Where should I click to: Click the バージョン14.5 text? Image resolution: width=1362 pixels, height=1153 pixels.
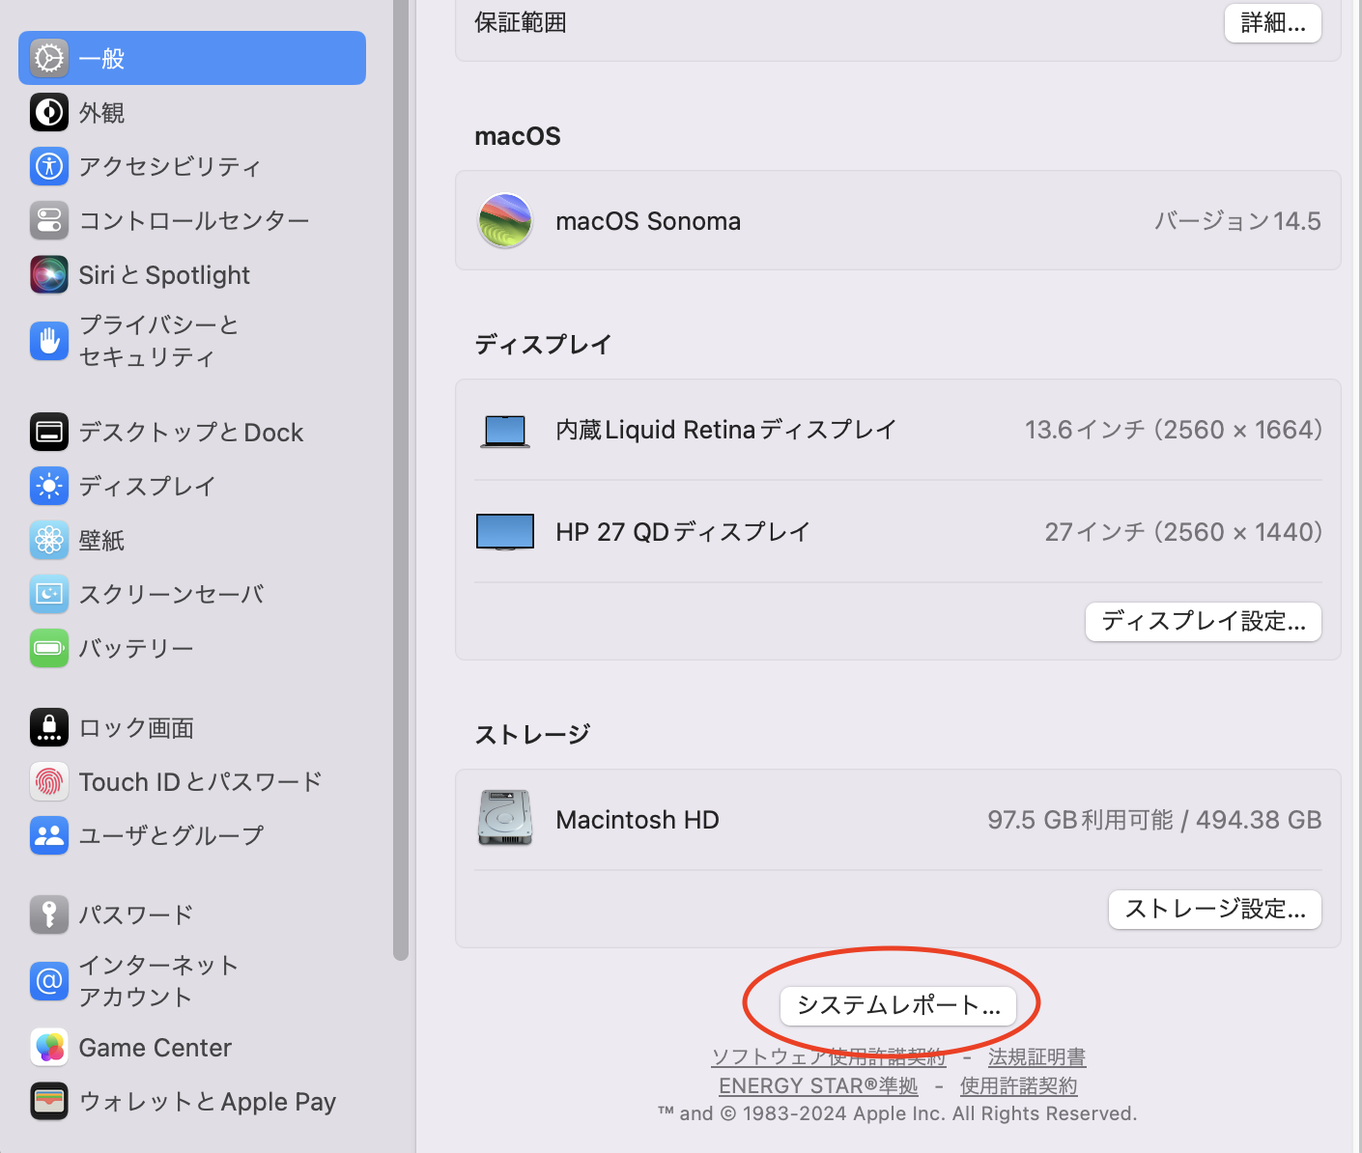point(1237,221)
